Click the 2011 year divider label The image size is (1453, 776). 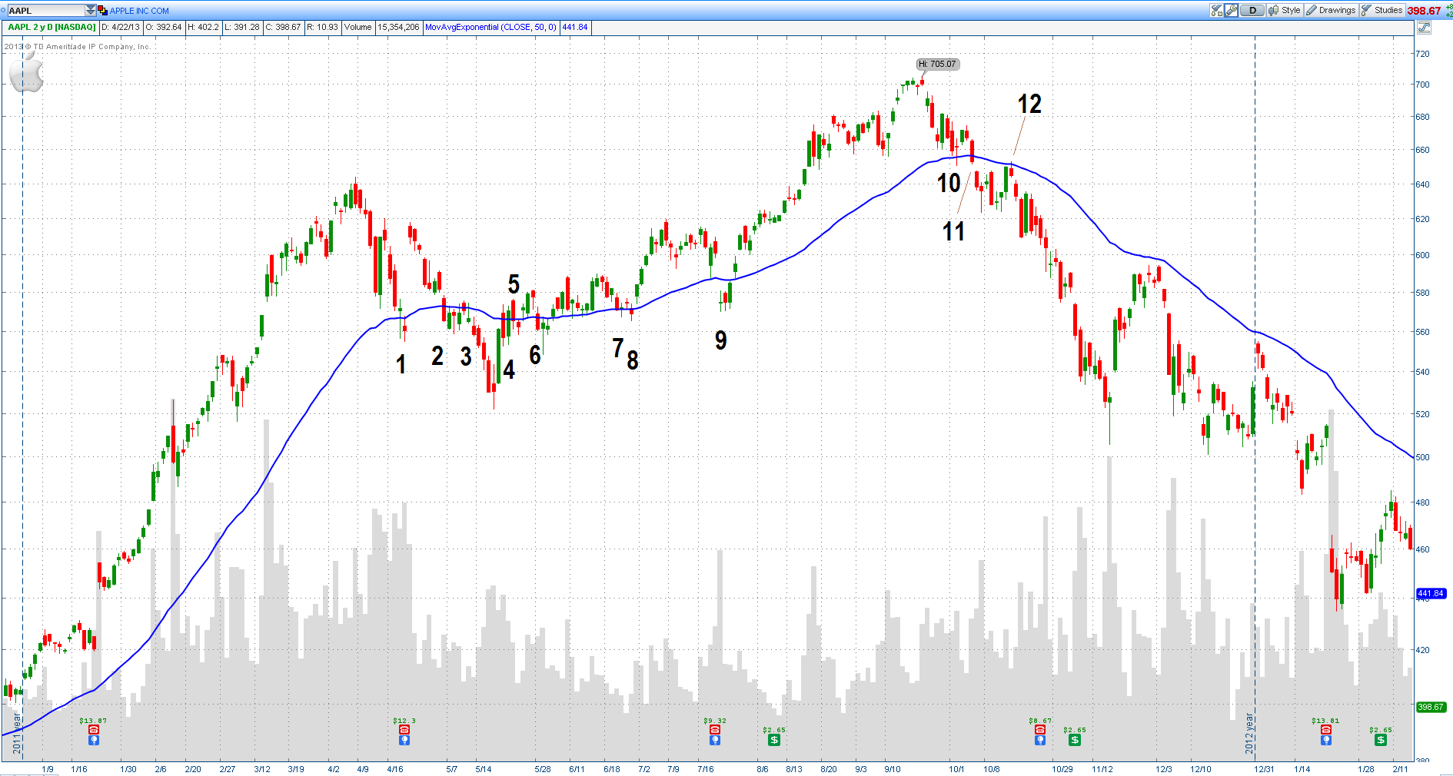(x=17, y=733)
